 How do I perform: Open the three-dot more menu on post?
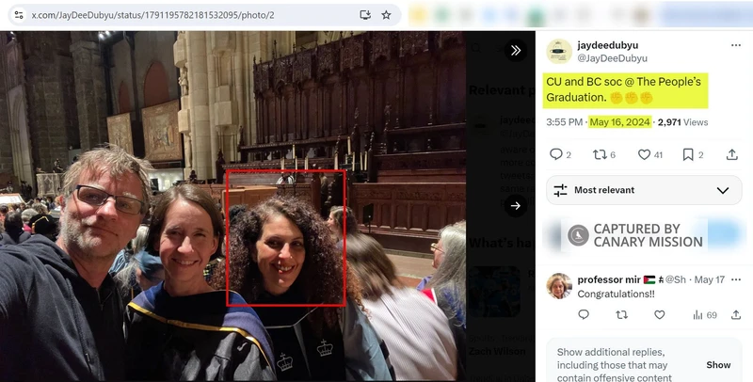coord(735,45)
